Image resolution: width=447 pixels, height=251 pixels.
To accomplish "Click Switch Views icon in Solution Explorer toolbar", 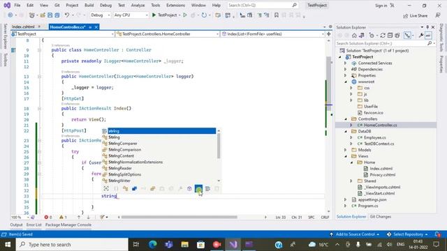I will point(362,36).
